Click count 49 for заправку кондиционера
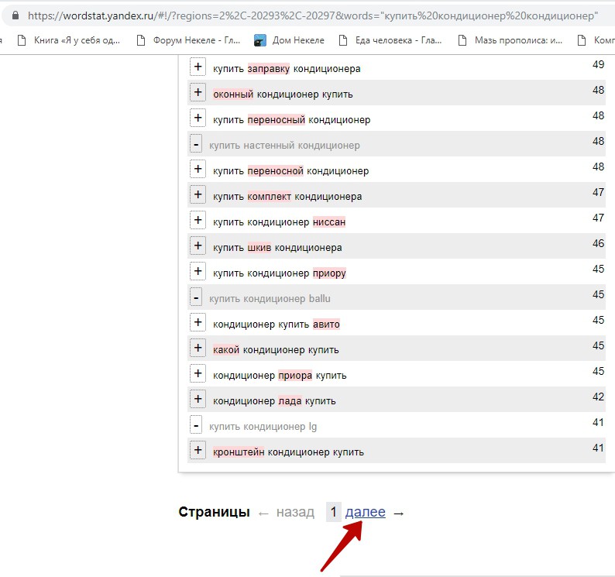Screen dimensions: 615x577 click(x=598, y=64)
